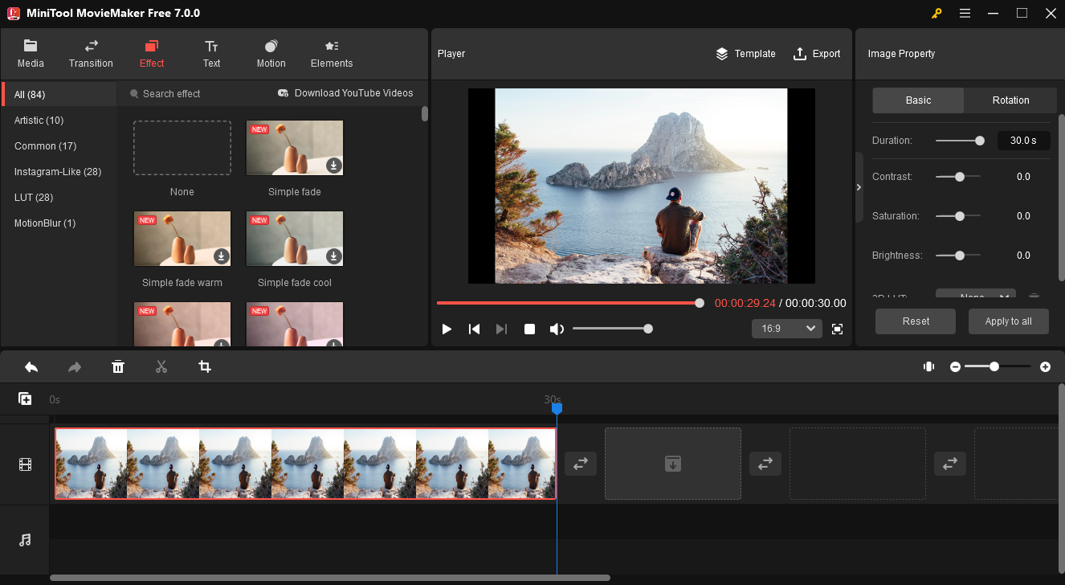Download the Simple fade effect
Screen dimensions: 1065x585
click(333, 166)
